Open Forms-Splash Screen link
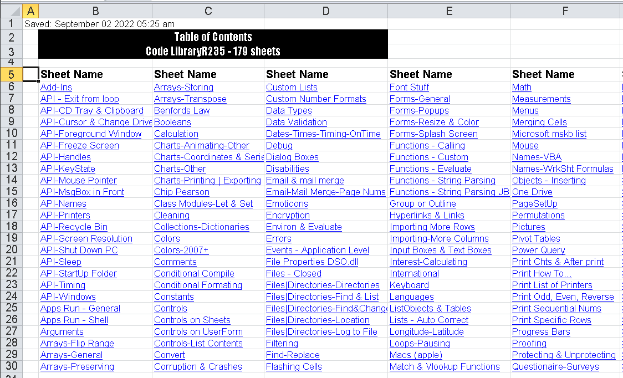 click(433, 134)
